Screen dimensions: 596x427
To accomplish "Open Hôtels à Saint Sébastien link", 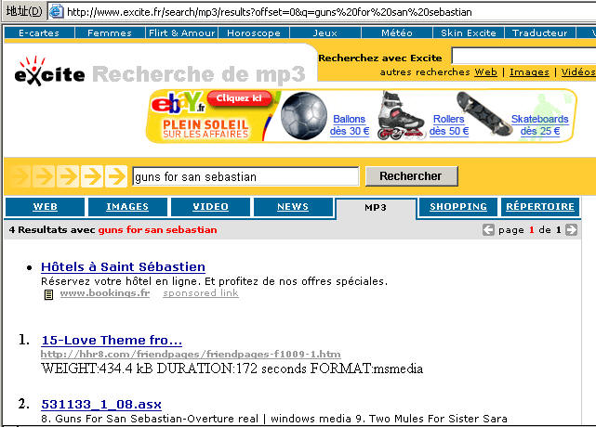I will [x=123, y=266].
